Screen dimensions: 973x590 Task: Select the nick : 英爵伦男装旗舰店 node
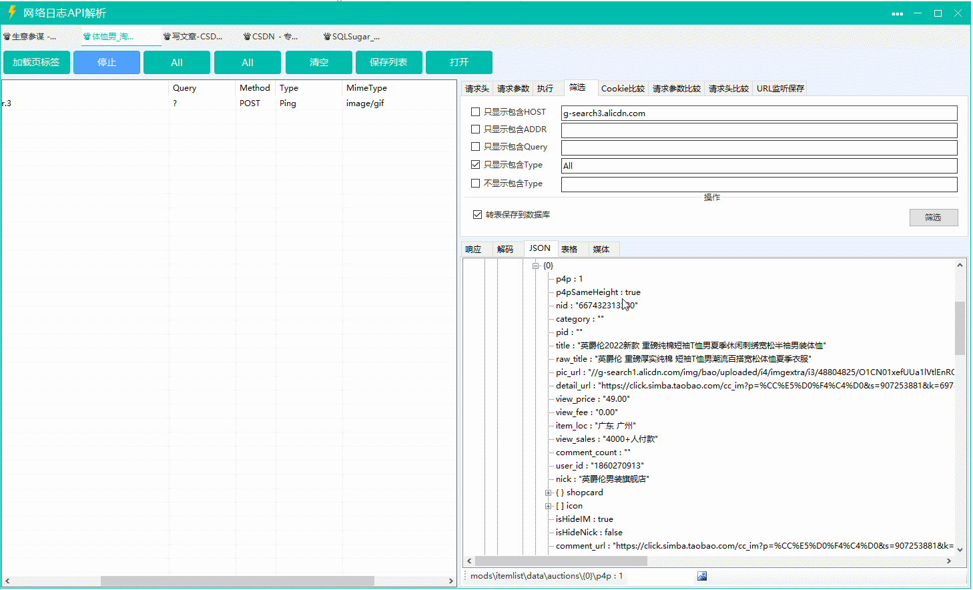coord(603,479)
